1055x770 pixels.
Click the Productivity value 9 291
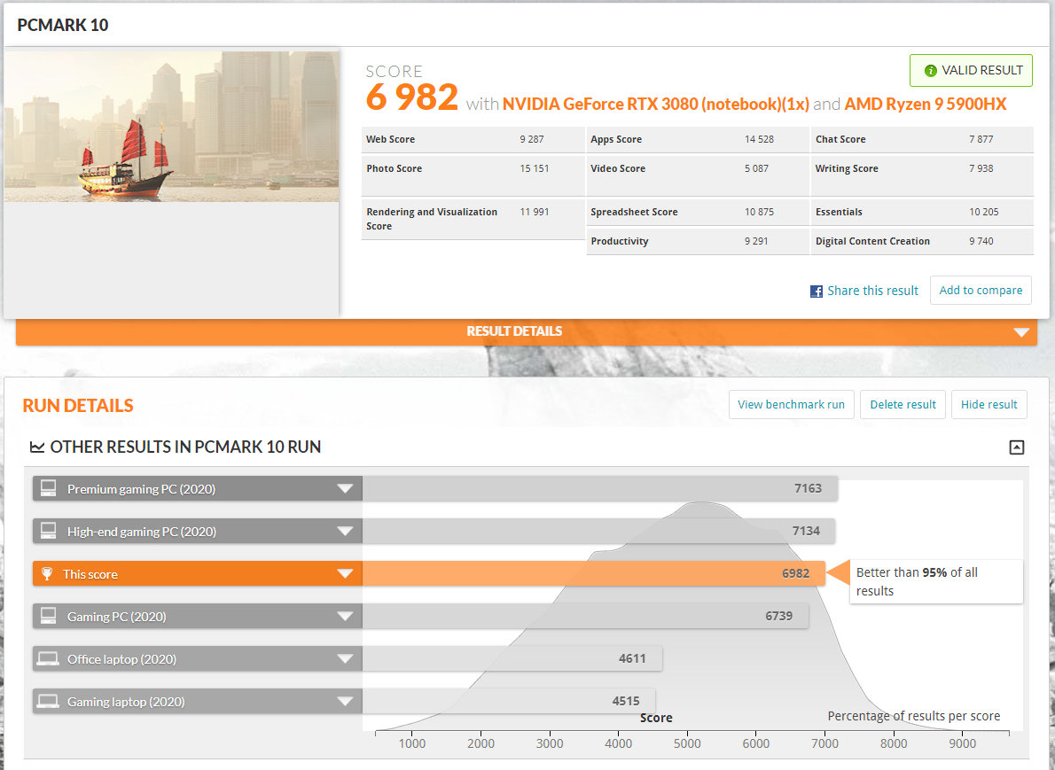[756, 241]
